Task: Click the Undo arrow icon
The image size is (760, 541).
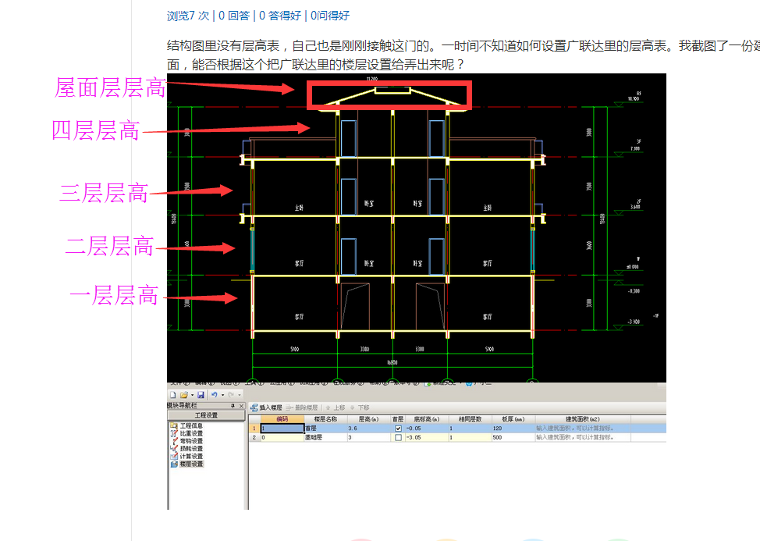Action: tap(215, 395)
